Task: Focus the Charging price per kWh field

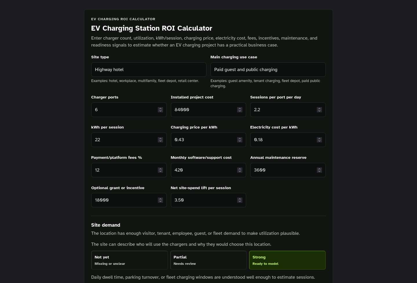Action: point(208,140)
